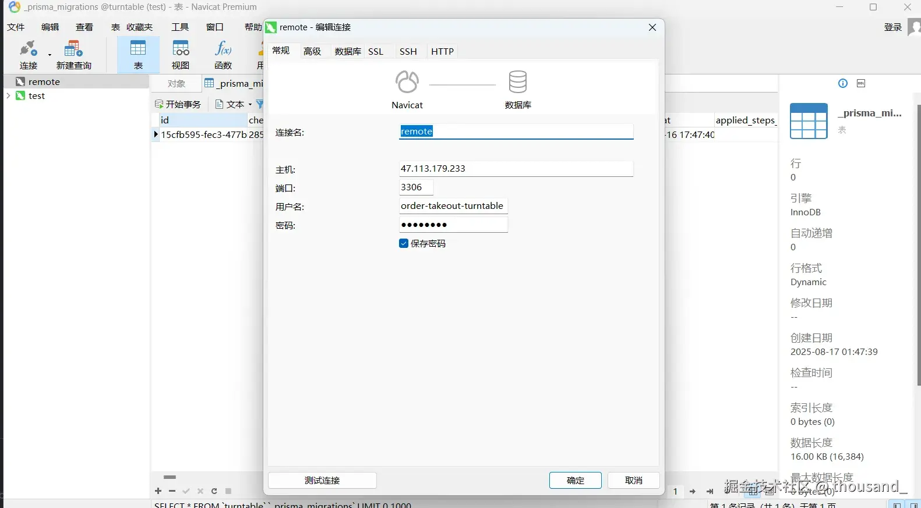Click the 测试连接 test connection button
Image resolution: width=921 pixels, height=508 pixels.
point(322,480)
